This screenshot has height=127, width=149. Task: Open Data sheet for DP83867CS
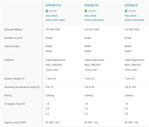click(51, 16)
